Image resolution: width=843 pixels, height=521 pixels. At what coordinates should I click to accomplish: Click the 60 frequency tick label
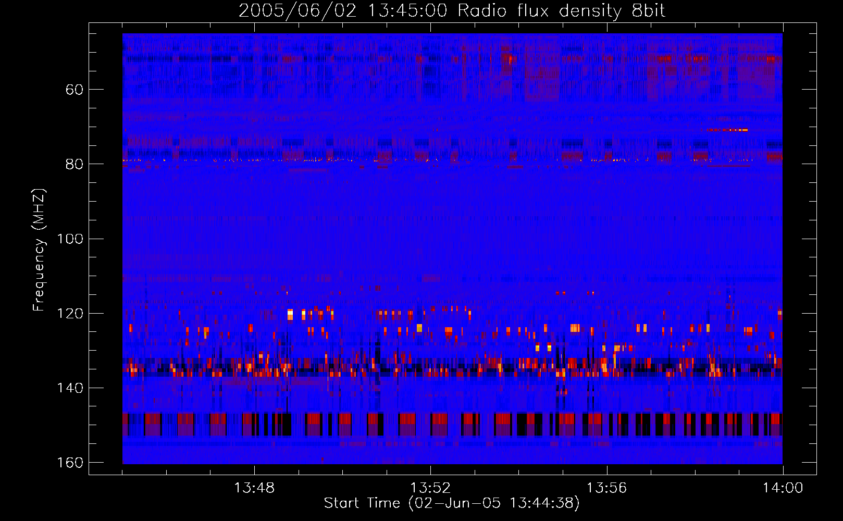point(75,90)
